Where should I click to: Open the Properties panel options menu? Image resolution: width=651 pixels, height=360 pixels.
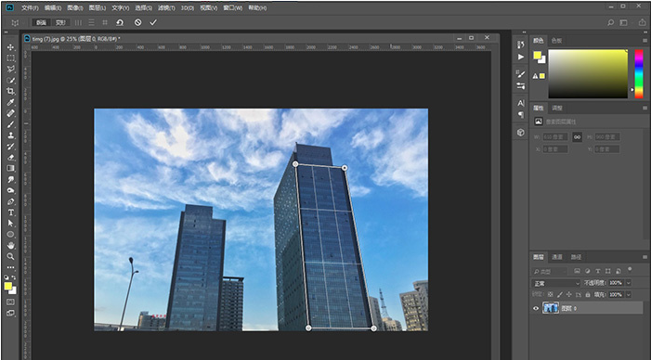coord(645,108)
